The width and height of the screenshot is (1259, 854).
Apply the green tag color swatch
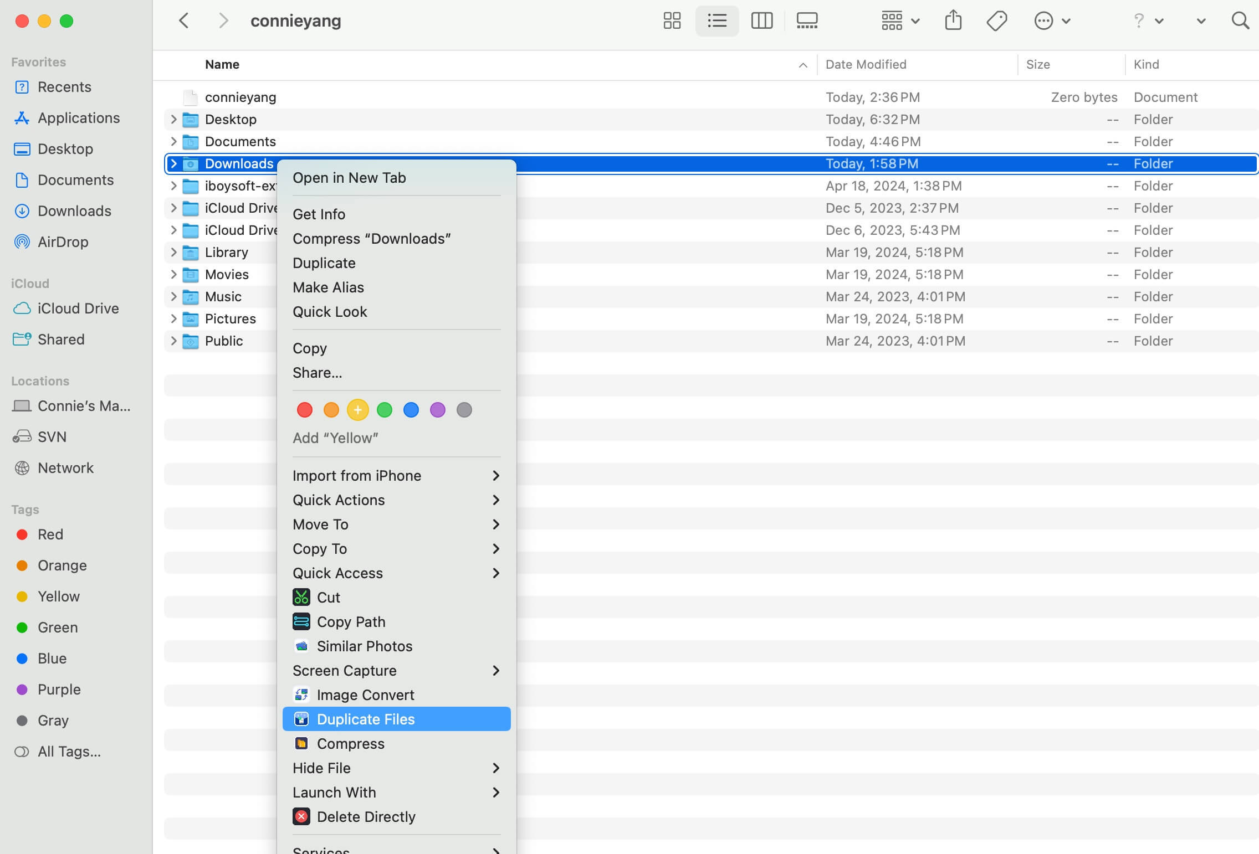tap(384, 410)
